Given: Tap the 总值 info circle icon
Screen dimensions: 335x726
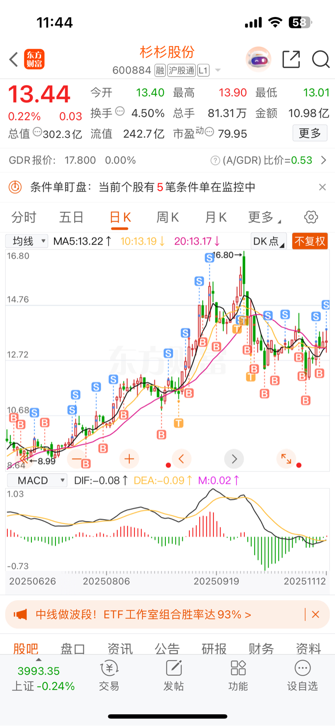Looking at the screenshot, I should (38, 131).
